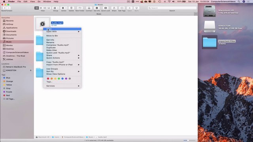Open the Apple menu
This screenshot has height=142, width=253.
pyautogui.click(x=4, y=2)
